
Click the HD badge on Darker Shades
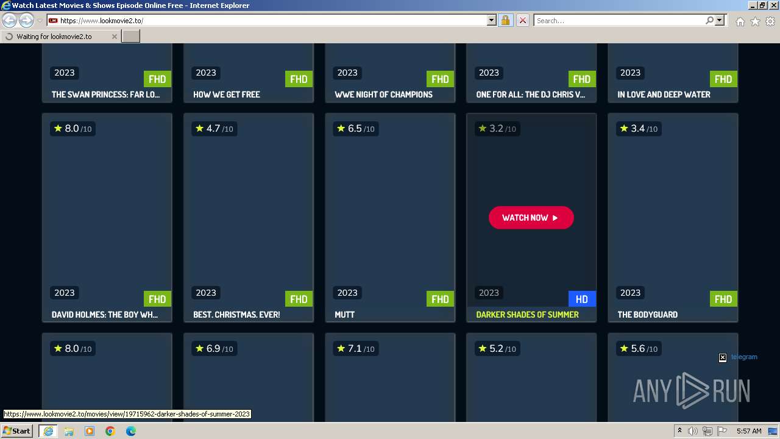point(582,299)
